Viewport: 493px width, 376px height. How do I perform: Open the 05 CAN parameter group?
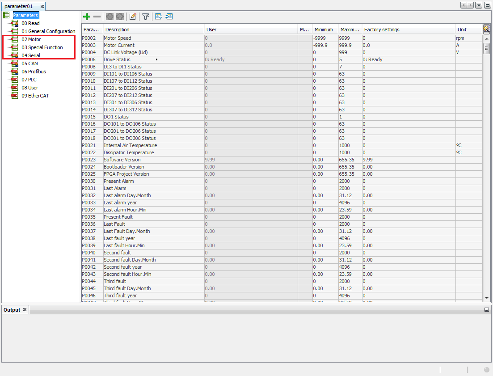tap(29, 63)
